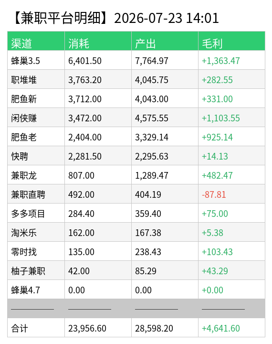Click the 肥鱼老 output value 3,329.14
This screenshot has width=272, height=344.
(x=152, y=137)
